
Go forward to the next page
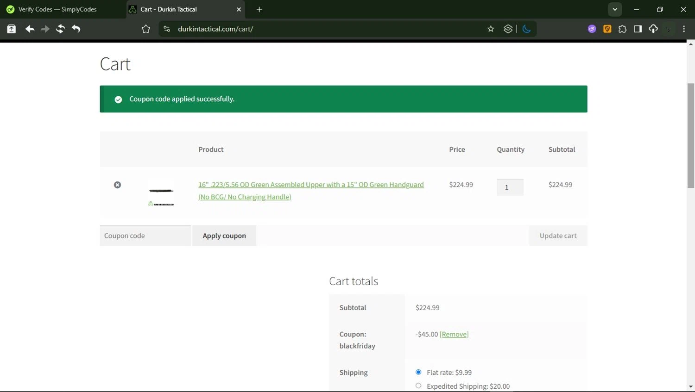(x=45, y=29)
